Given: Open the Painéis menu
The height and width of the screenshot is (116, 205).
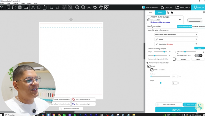Looking at the screenshot, I should (23, 3).
